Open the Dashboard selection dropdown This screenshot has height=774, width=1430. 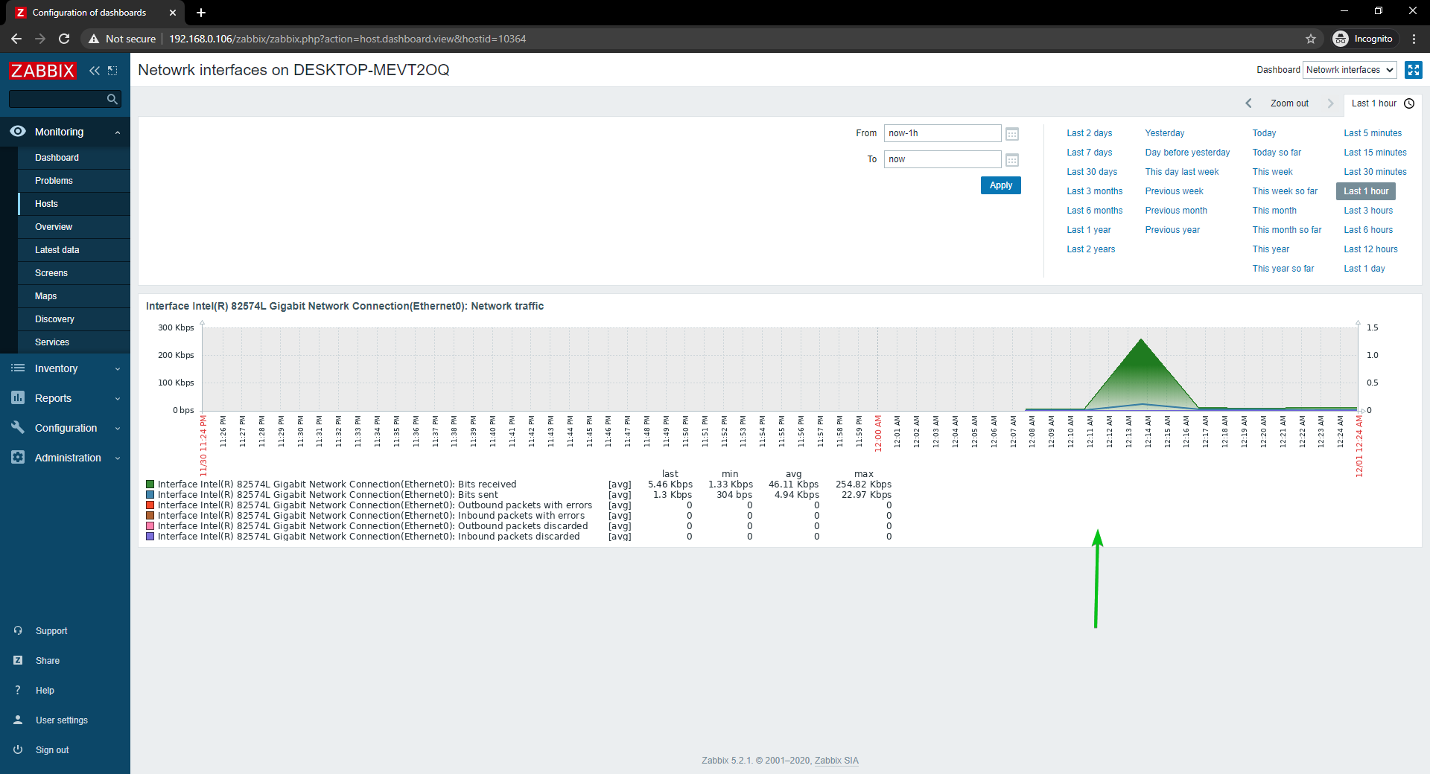pos(1350,70)
